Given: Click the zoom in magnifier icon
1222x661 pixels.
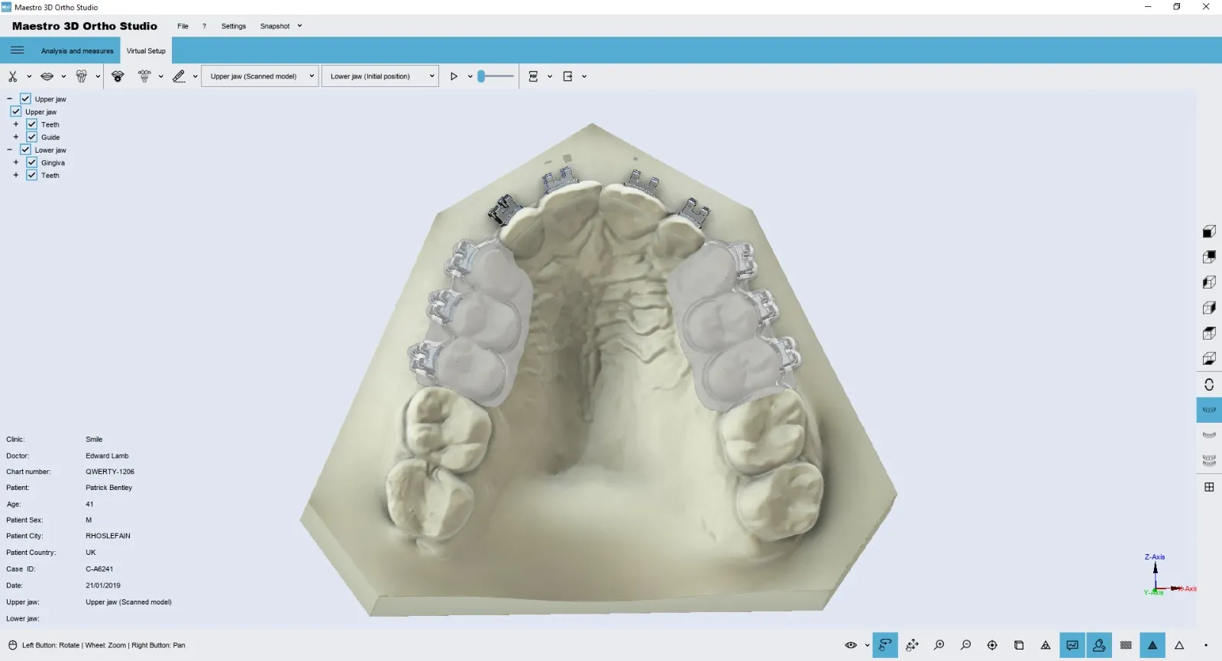Looking at the screenshot, I should point(939,646).
